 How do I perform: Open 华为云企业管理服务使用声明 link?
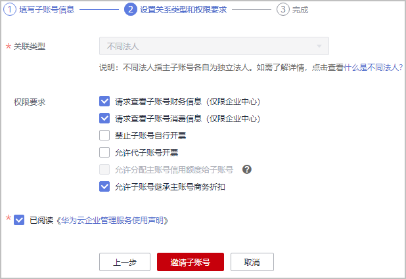(x=112, y=221)
